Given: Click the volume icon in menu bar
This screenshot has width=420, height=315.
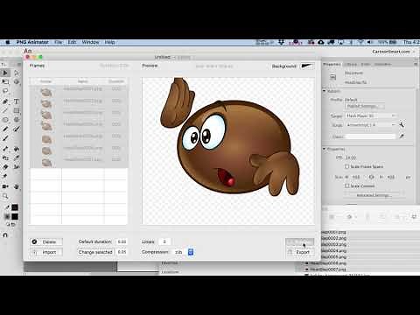Looking at the screenshot, I should point(370,42).
